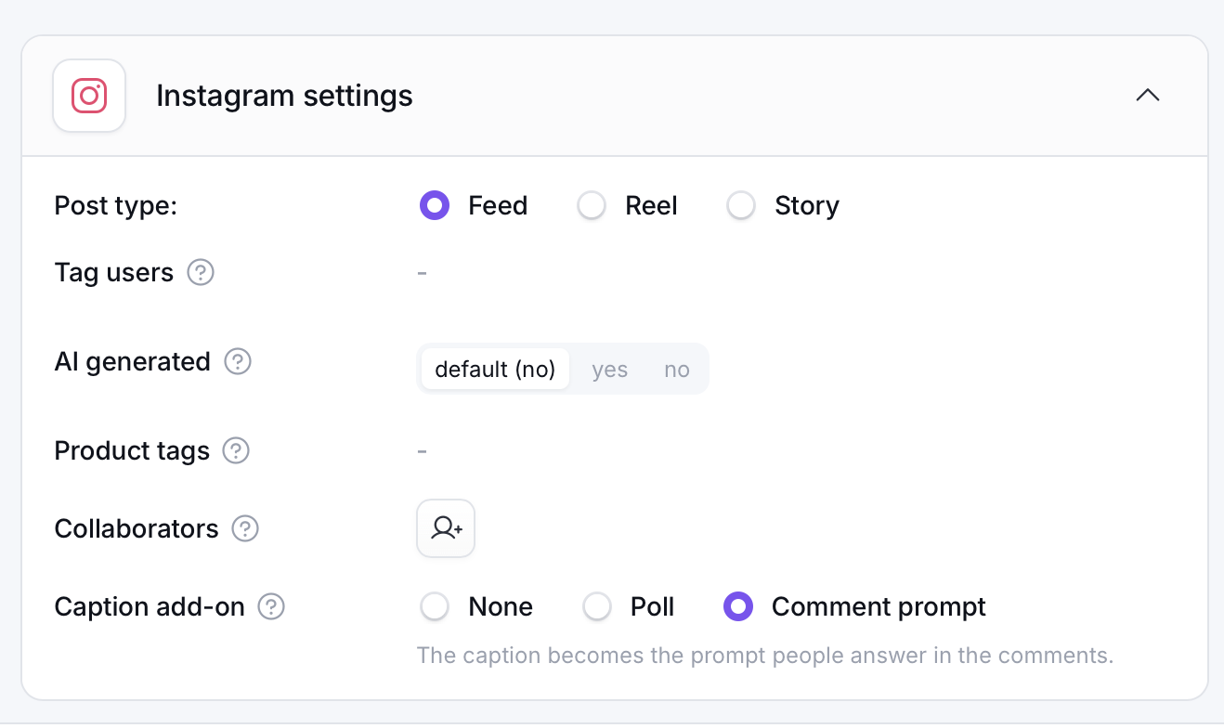Click the Caption add-on label
Screen dimensions: 1224x728
pyautogui.click(x=150, y=607)
